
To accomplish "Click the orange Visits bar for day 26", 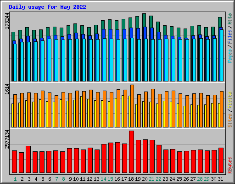I will click(x=187, y=111).
